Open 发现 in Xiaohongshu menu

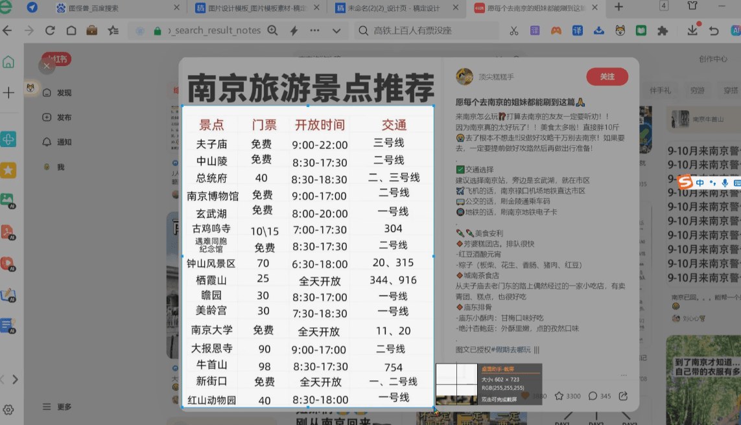[58, 93]
